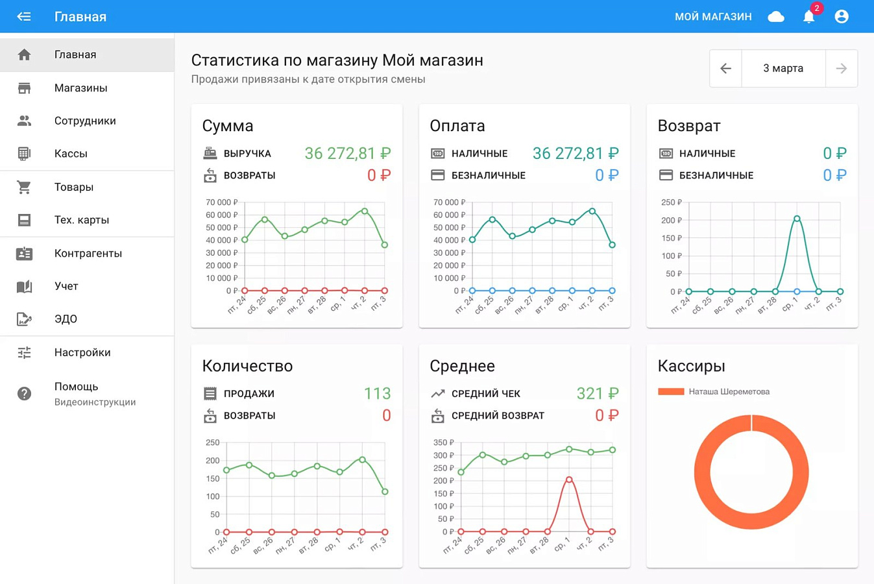This screenshot has height=584, width=874.
Task: Click the icon beside Тех. карты
Action: [x=24, y=220]
